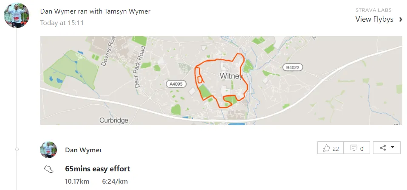Click the timeline circle marker on the feed line
407x190 pixels.
click(x=17, y=149)
